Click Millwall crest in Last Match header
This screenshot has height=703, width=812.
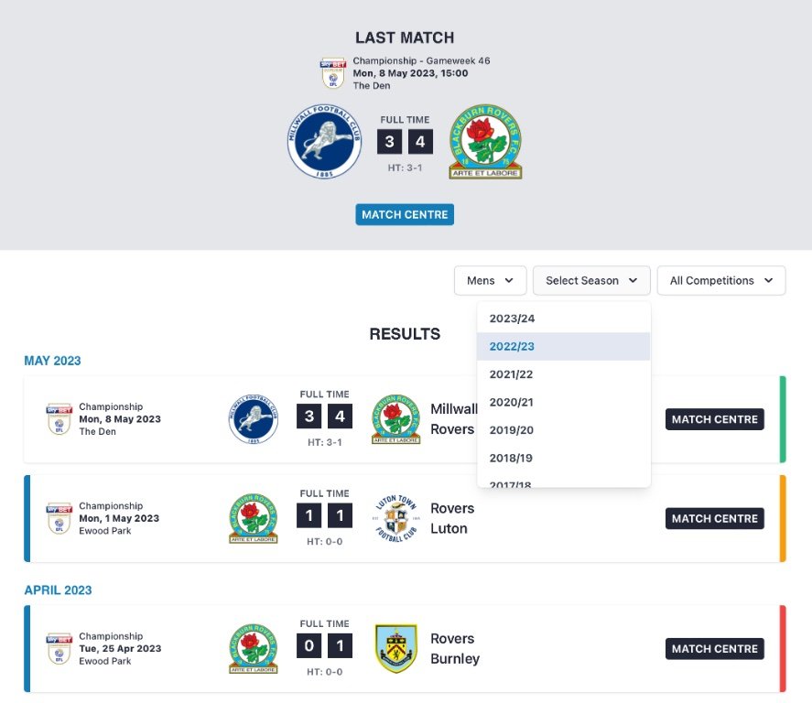tap(324, 141)
